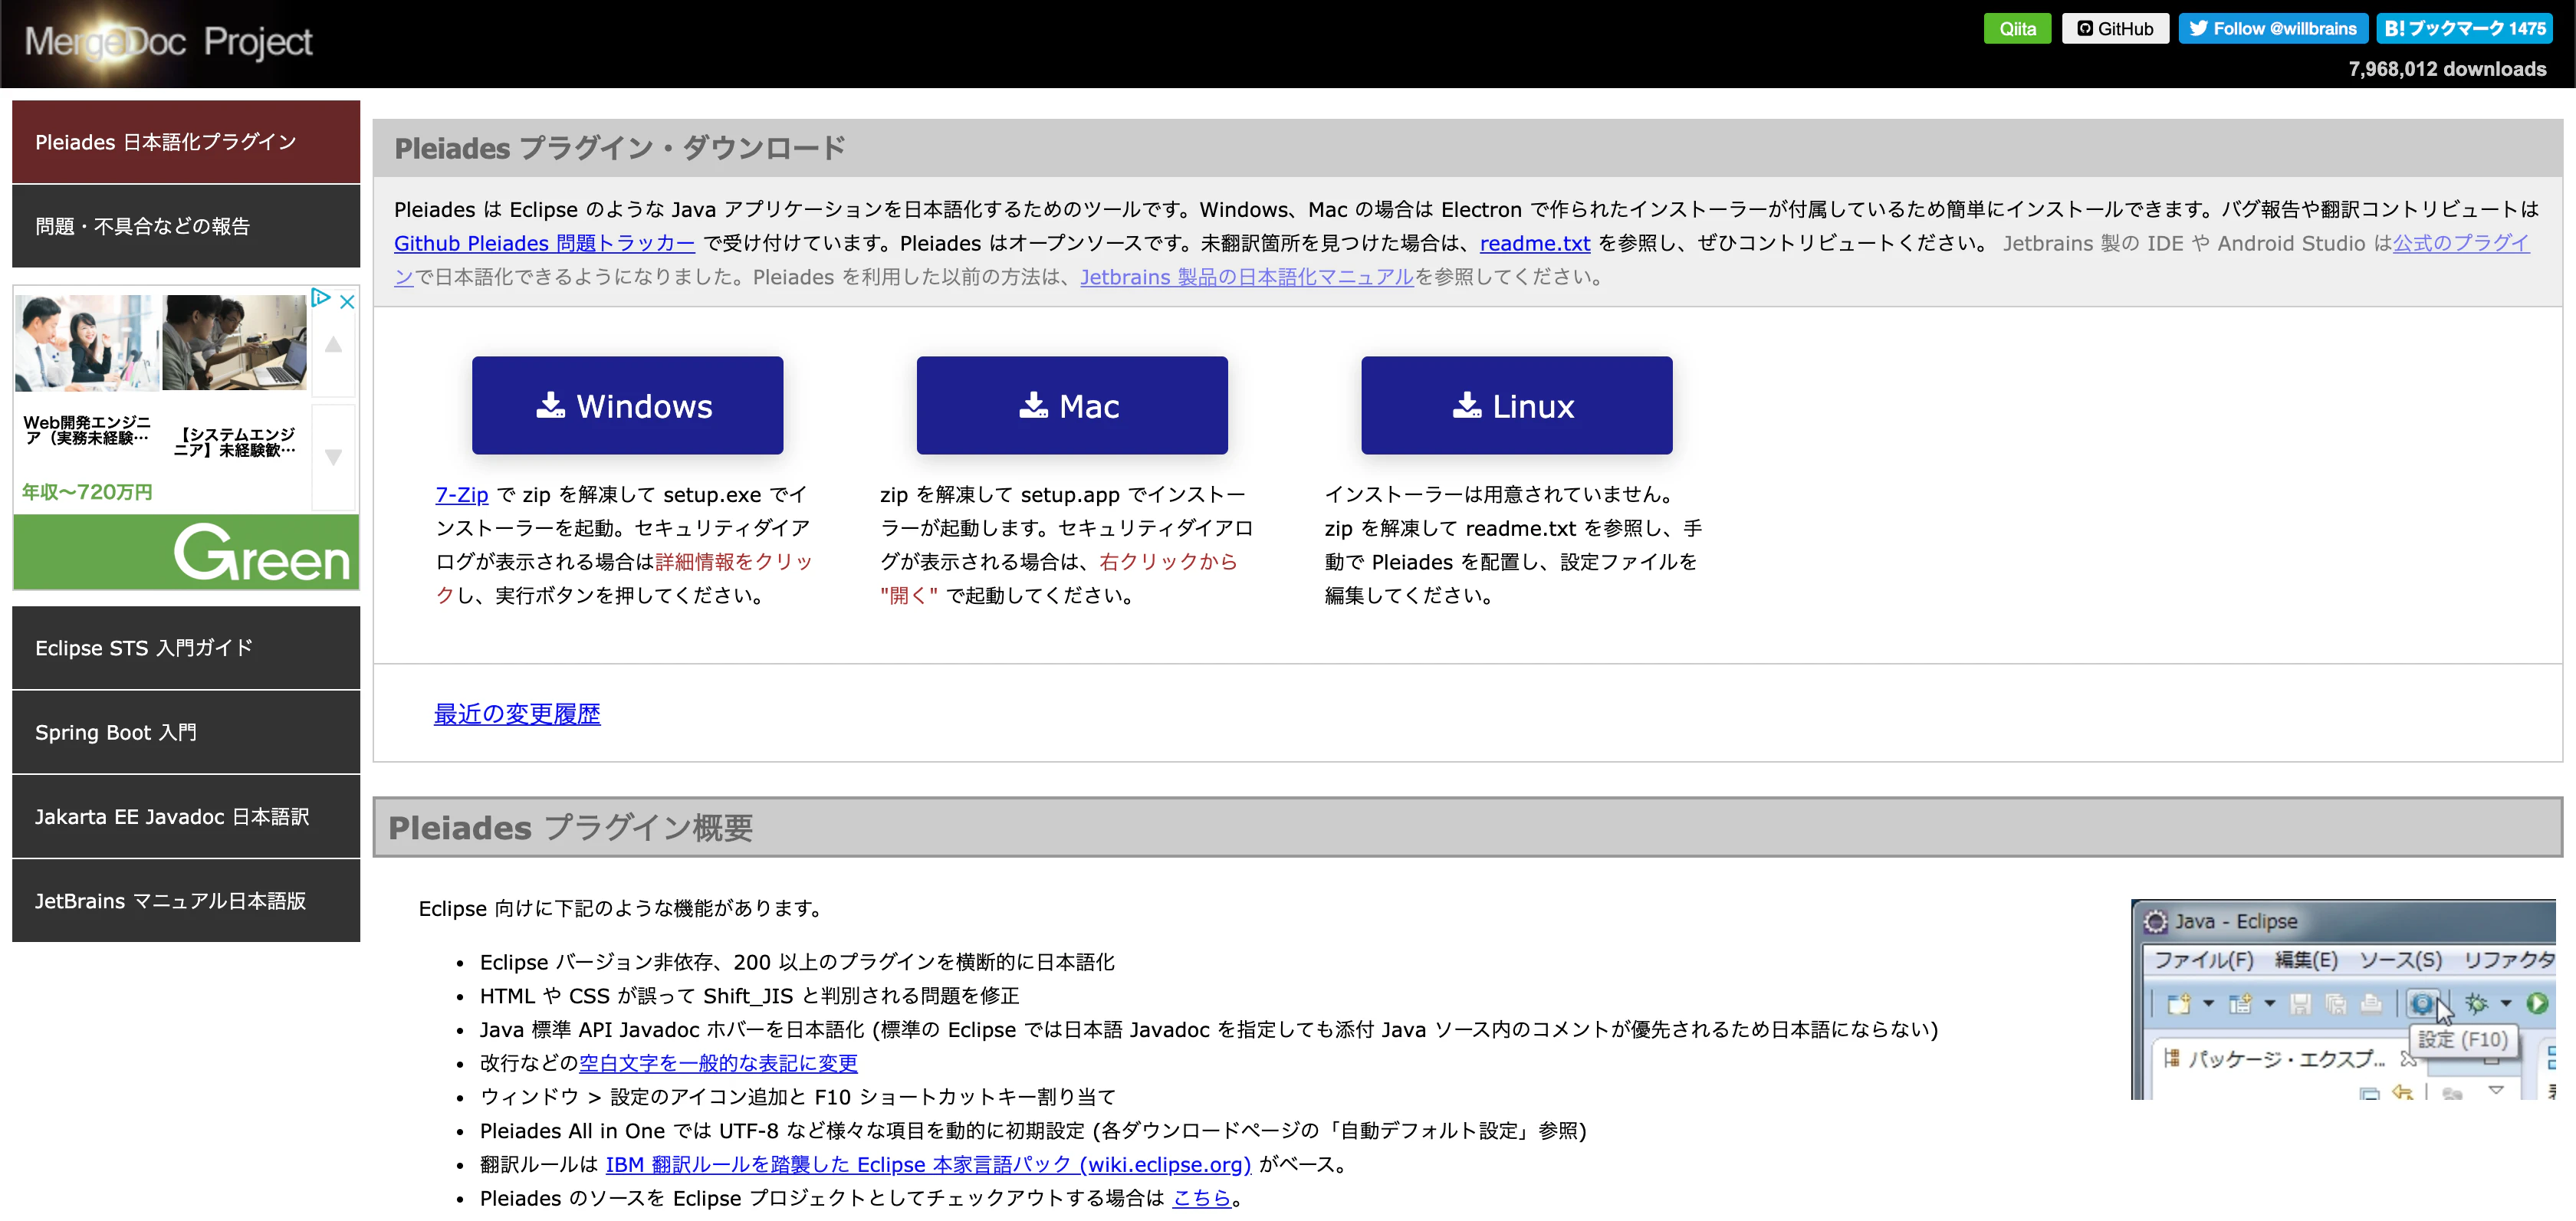The width and height of the screenshot is (2576, 1221).
Task: Click the New wizard icon in Eclipse toolbar
Action: click(x=2179, y=1005)
